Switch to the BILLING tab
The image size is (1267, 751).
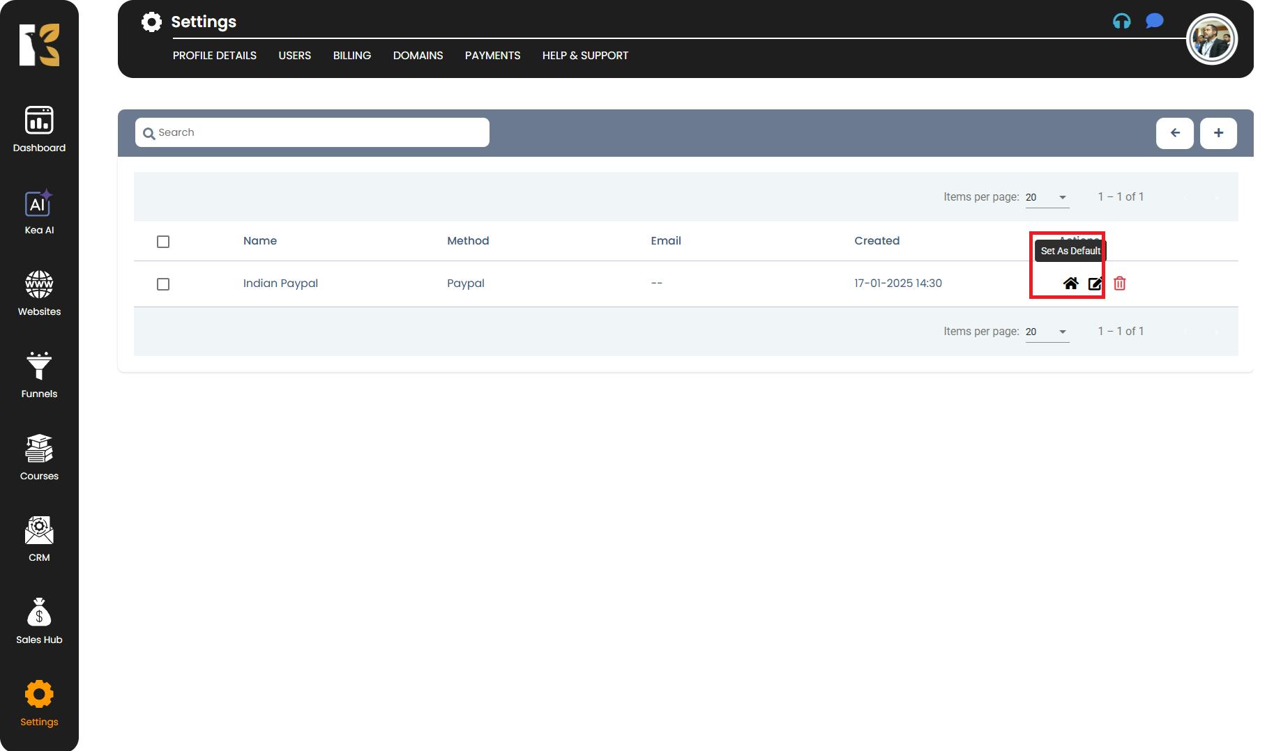(351, 56)
